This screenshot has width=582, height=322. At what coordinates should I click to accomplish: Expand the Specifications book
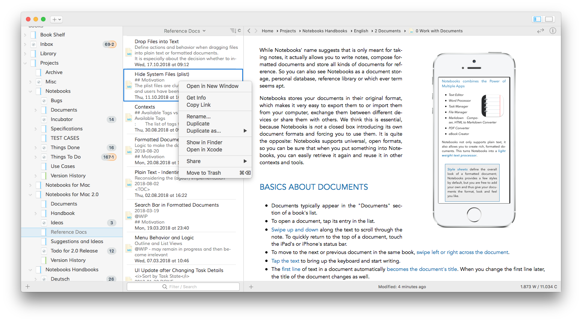pyautogui.click(x=36, y=129)
